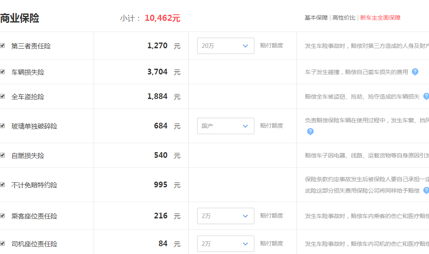The height and width of the screenshot is (254, 429).
Task: Open help icon for 不计免赔特约险 description
Action: [426, 191]
